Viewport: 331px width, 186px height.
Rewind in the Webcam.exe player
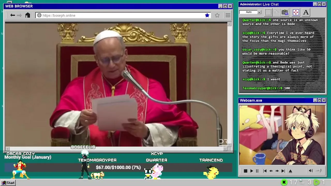[x=271, y=171]
